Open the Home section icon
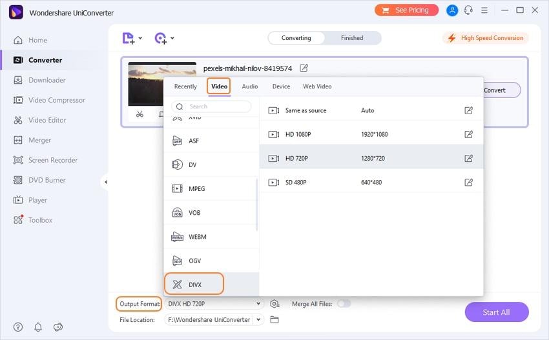The image size is (549, 340). tap(18, 40)
